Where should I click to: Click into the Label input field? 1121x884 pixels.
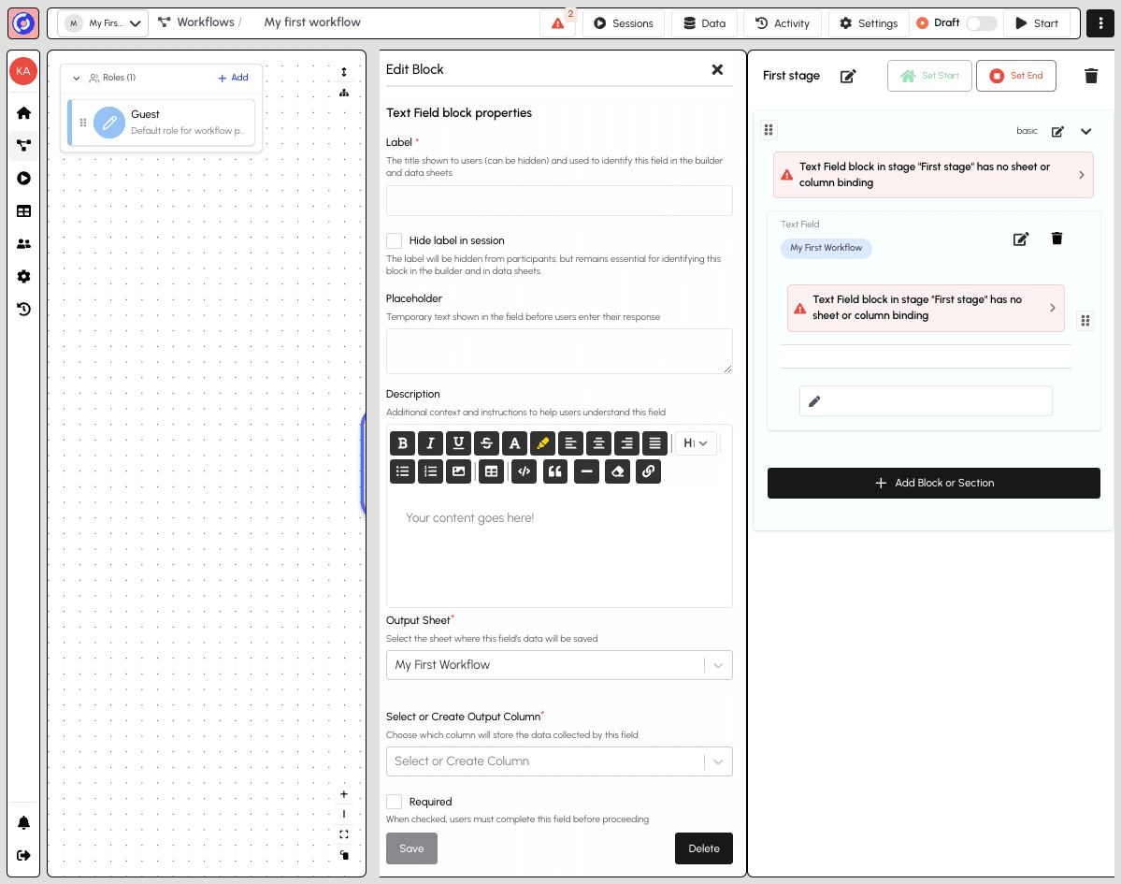tap(558, 200)
